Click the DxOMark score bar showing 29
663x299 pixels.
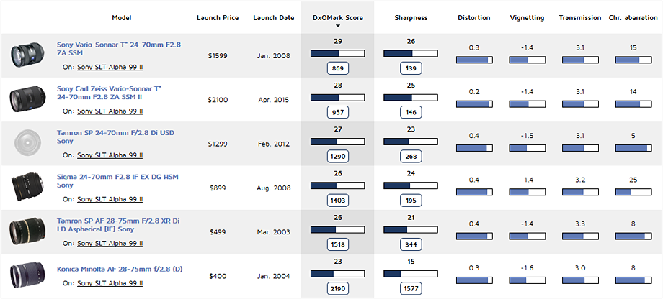click(x=337, y=53)
